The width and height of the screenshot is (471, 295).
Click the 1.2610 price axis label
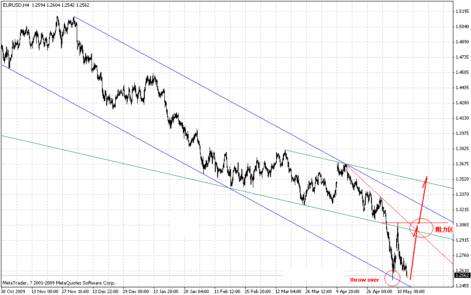462,271
